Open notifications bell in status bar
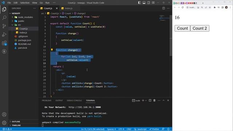The height and width of the screenshot is (131, 233). coord(168,129)
